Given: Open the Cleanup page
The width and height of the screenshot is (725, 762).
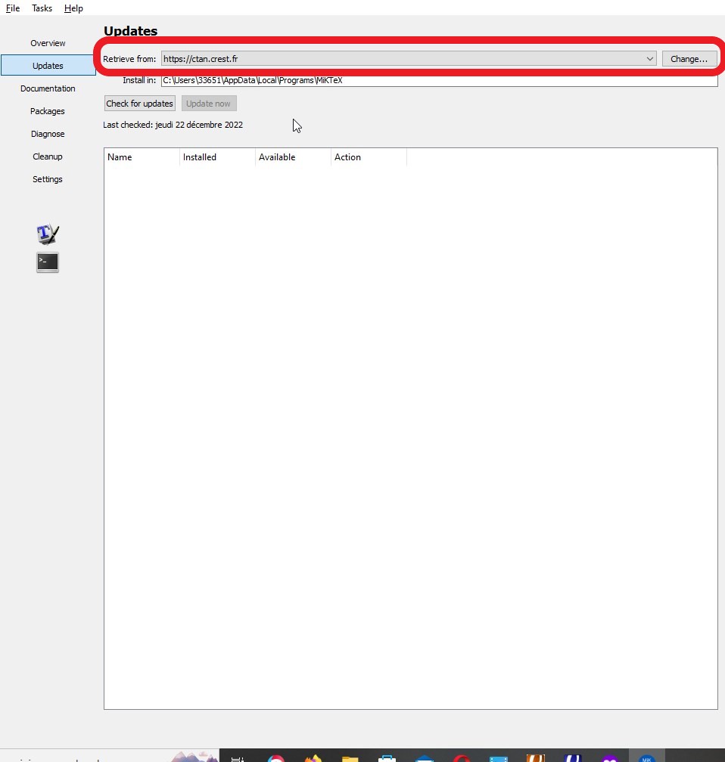Looking at the screenshot, I should pos(48,156).
